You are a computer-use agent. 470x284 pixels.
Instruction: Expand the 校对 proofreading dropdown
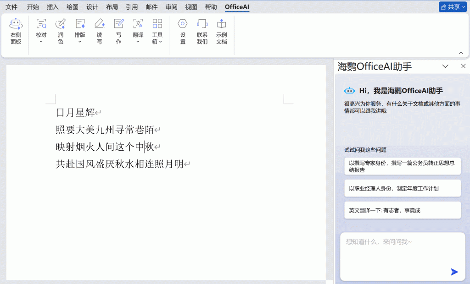pos(41,41)
